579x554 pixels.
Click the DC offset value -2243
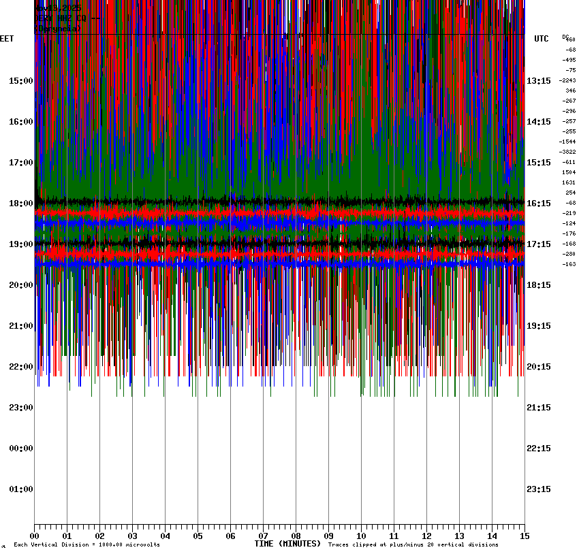coord(567,80)
